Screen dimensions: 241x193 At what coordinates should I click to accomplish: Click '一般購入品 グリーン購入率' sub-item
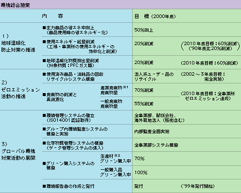tap(116, 172)
